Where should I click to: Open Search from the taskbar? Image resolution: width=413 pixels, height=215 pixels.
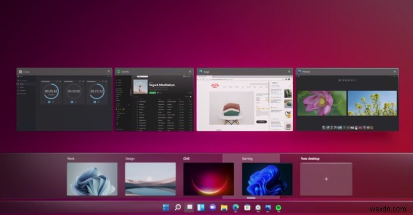tap(178, 208)
